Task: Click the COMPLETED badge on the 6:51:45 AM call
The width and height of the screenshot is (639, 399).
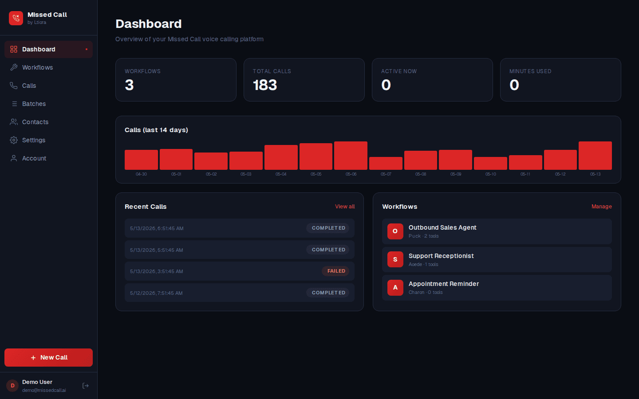Action: point(328,228)
